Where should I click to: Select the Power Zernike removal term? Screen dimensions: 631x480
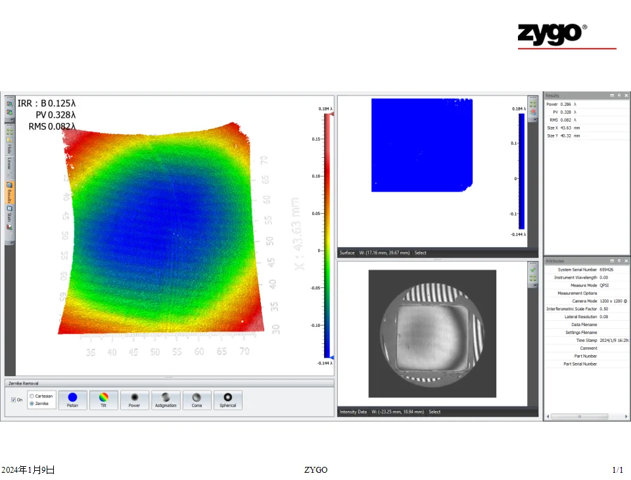coord(134,400)
